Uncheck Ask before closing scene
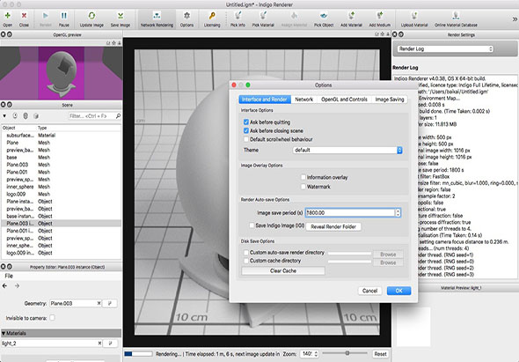This screenshot has height=362, width=519. pos(246,130)
